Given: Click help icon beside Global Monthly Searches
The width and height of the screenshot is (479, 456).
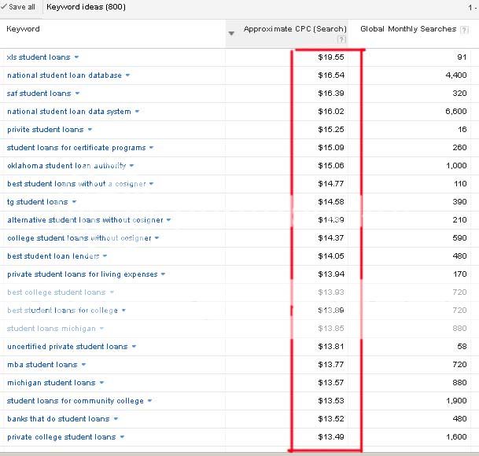Looking at the screenshot, I should tap(464, 30).
